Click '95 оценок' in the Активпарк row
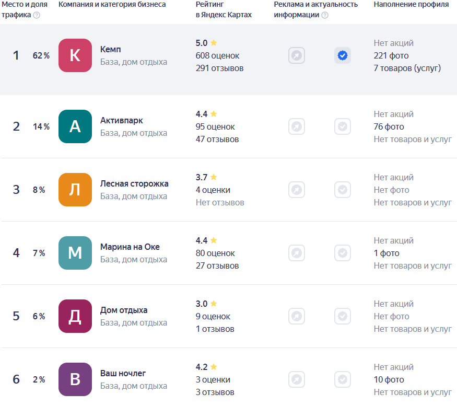 click(x=215, y=126)
